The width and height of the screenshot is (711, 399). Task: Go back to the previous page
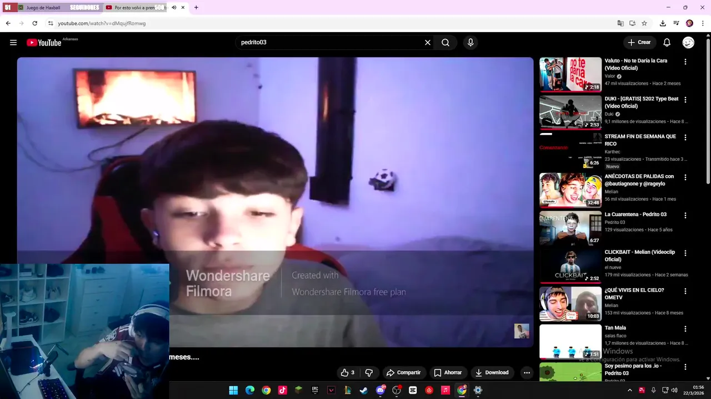[x=8, y=23]
